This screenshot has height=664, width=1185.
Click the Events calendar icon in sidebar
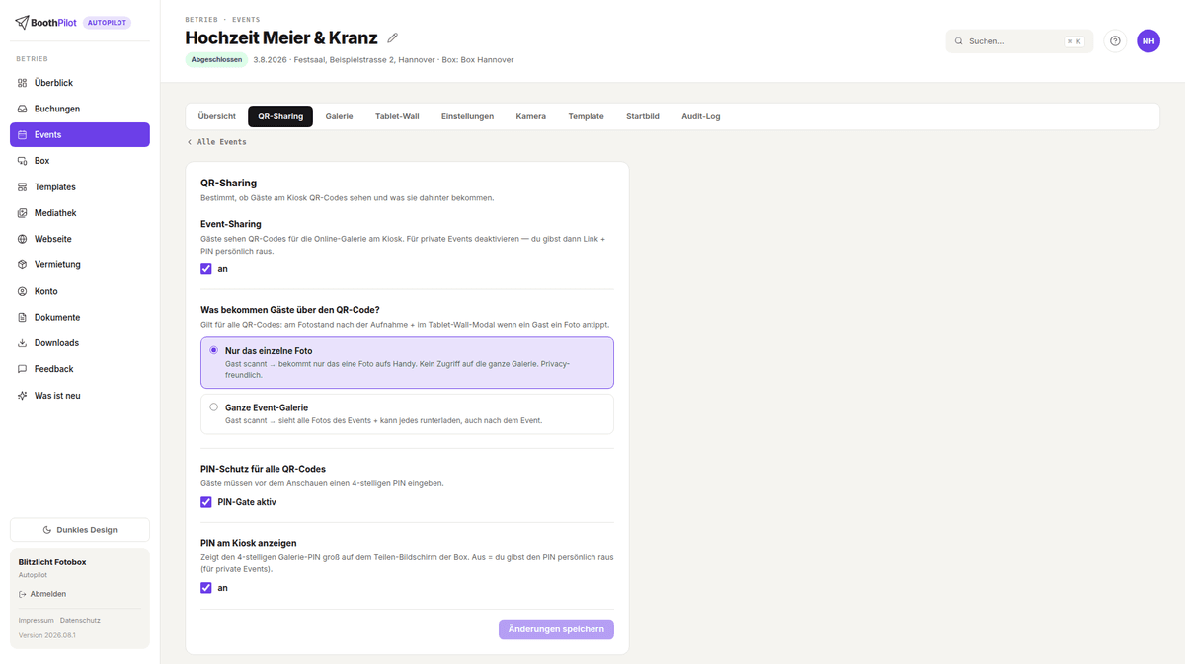(x=23, y=135)
